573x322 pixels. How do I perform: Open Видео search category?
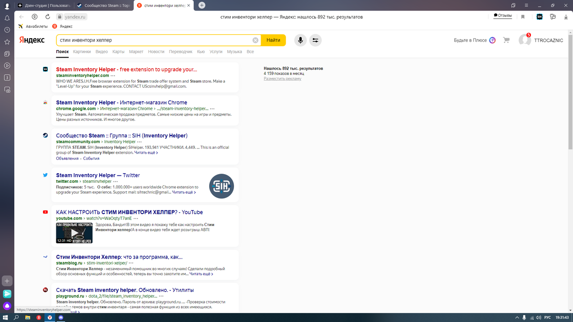[x=102, y=52]
